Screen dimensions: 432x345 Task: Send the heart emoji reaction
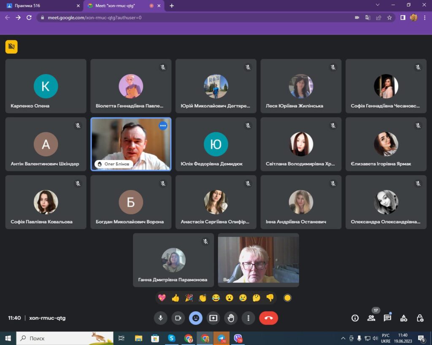(162, 298)
